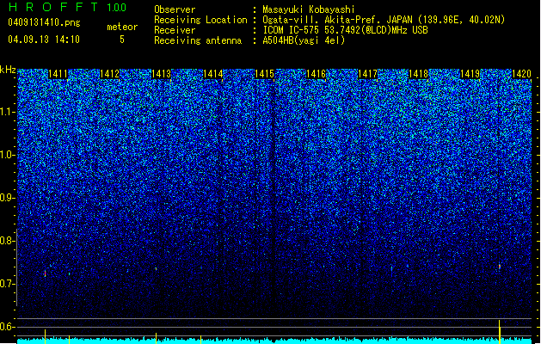Select the Ogata-vill. Akita-Pref. JAPAN location text

pos(384,20)
